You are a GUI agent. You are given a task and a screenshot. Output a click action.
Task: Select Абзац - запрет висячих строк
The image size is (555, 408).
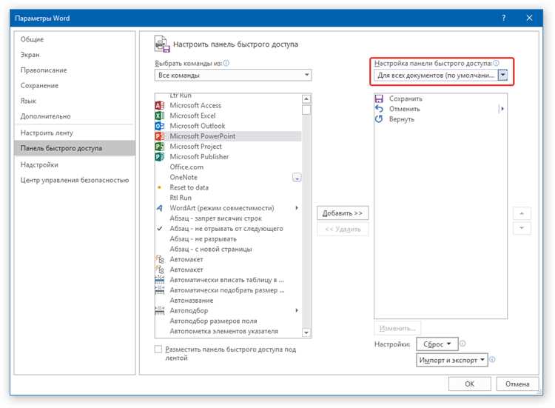pyautogui.click(x=229, y=218)
